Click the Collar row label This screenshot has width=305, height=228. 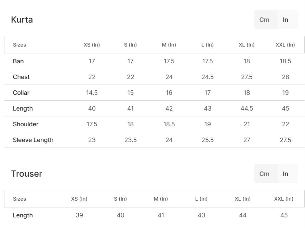21,93
